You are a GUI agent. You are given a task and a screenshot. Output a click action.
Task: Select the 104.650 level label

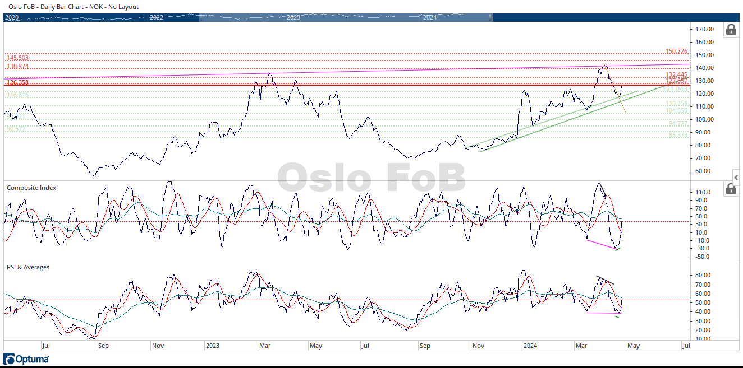676,111
